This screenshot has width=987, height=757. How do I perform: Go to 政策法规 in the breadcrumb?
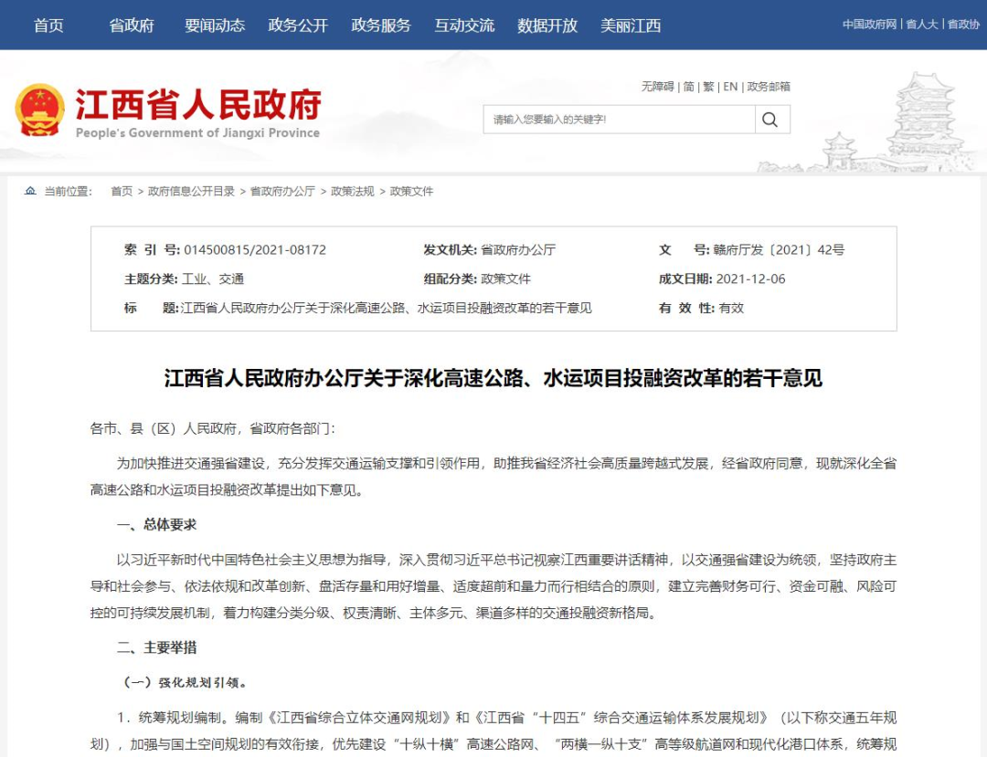point(353,191)
